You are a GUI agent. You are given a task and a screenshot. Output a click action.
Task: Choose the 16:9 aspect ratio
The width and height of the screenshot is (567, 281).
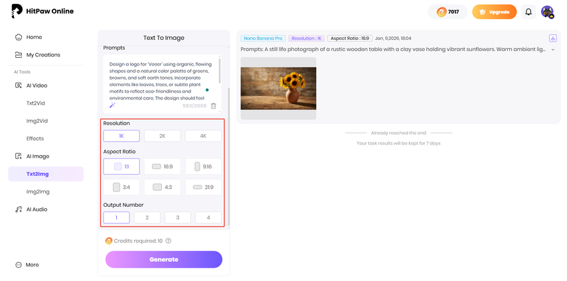(x=162, y=167)
